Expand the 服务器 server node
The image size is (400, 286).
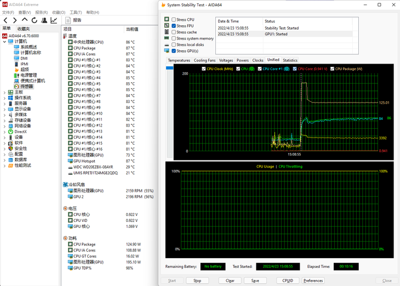click(4, 104)
